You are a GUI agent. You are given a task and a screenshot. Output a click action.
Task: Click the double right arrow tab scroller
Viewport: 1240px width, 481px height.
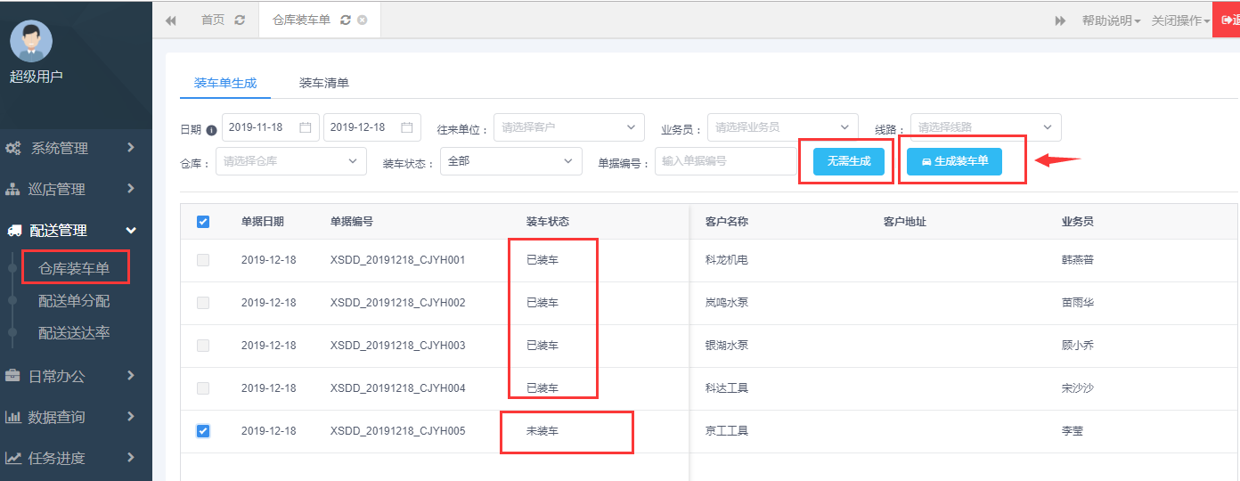1060,20
